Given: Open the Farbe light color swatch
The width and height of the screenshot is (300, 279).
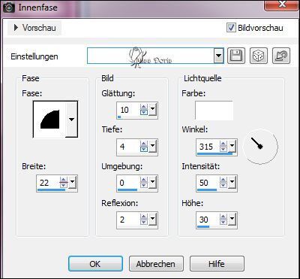Looking at the screenshot, I should pyautogui.click(x=214, y=111).
